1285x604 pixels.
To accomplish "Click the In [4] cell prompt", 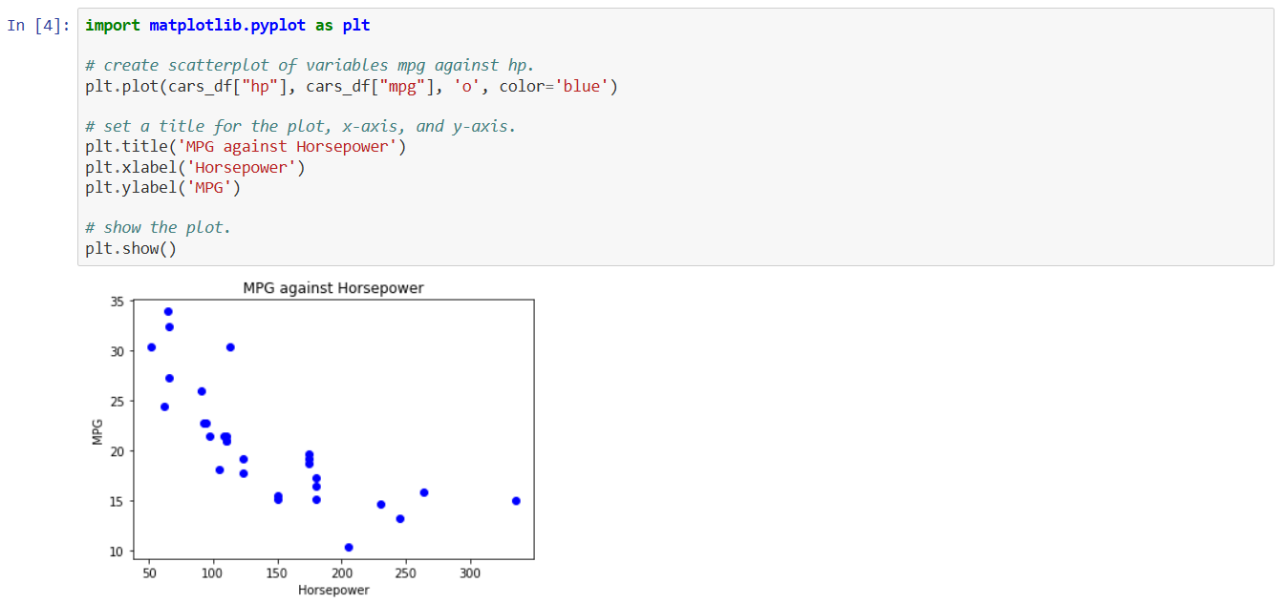I will point(38,26).
